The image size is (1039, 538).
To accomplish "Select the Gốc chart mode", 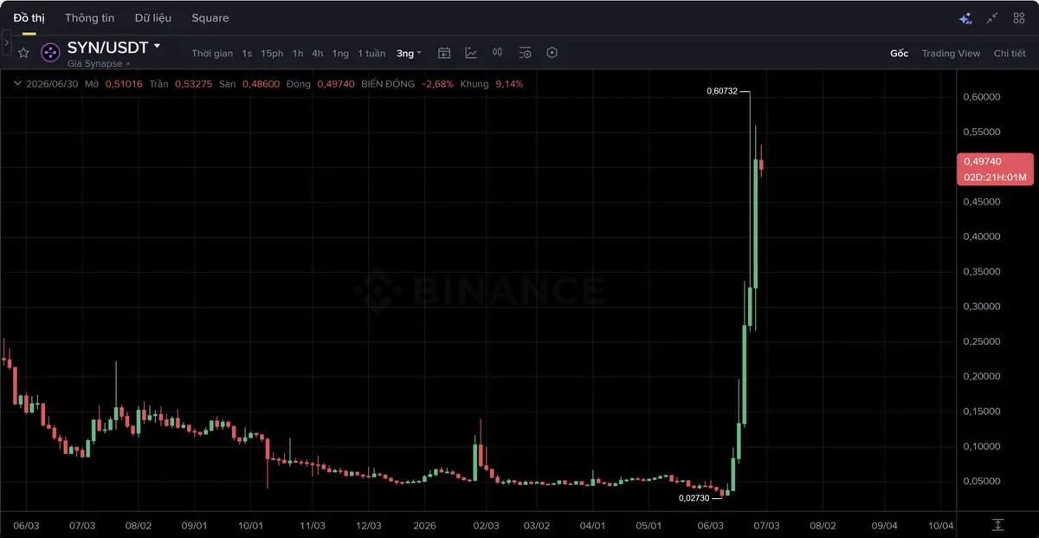I will click(899, 54).
